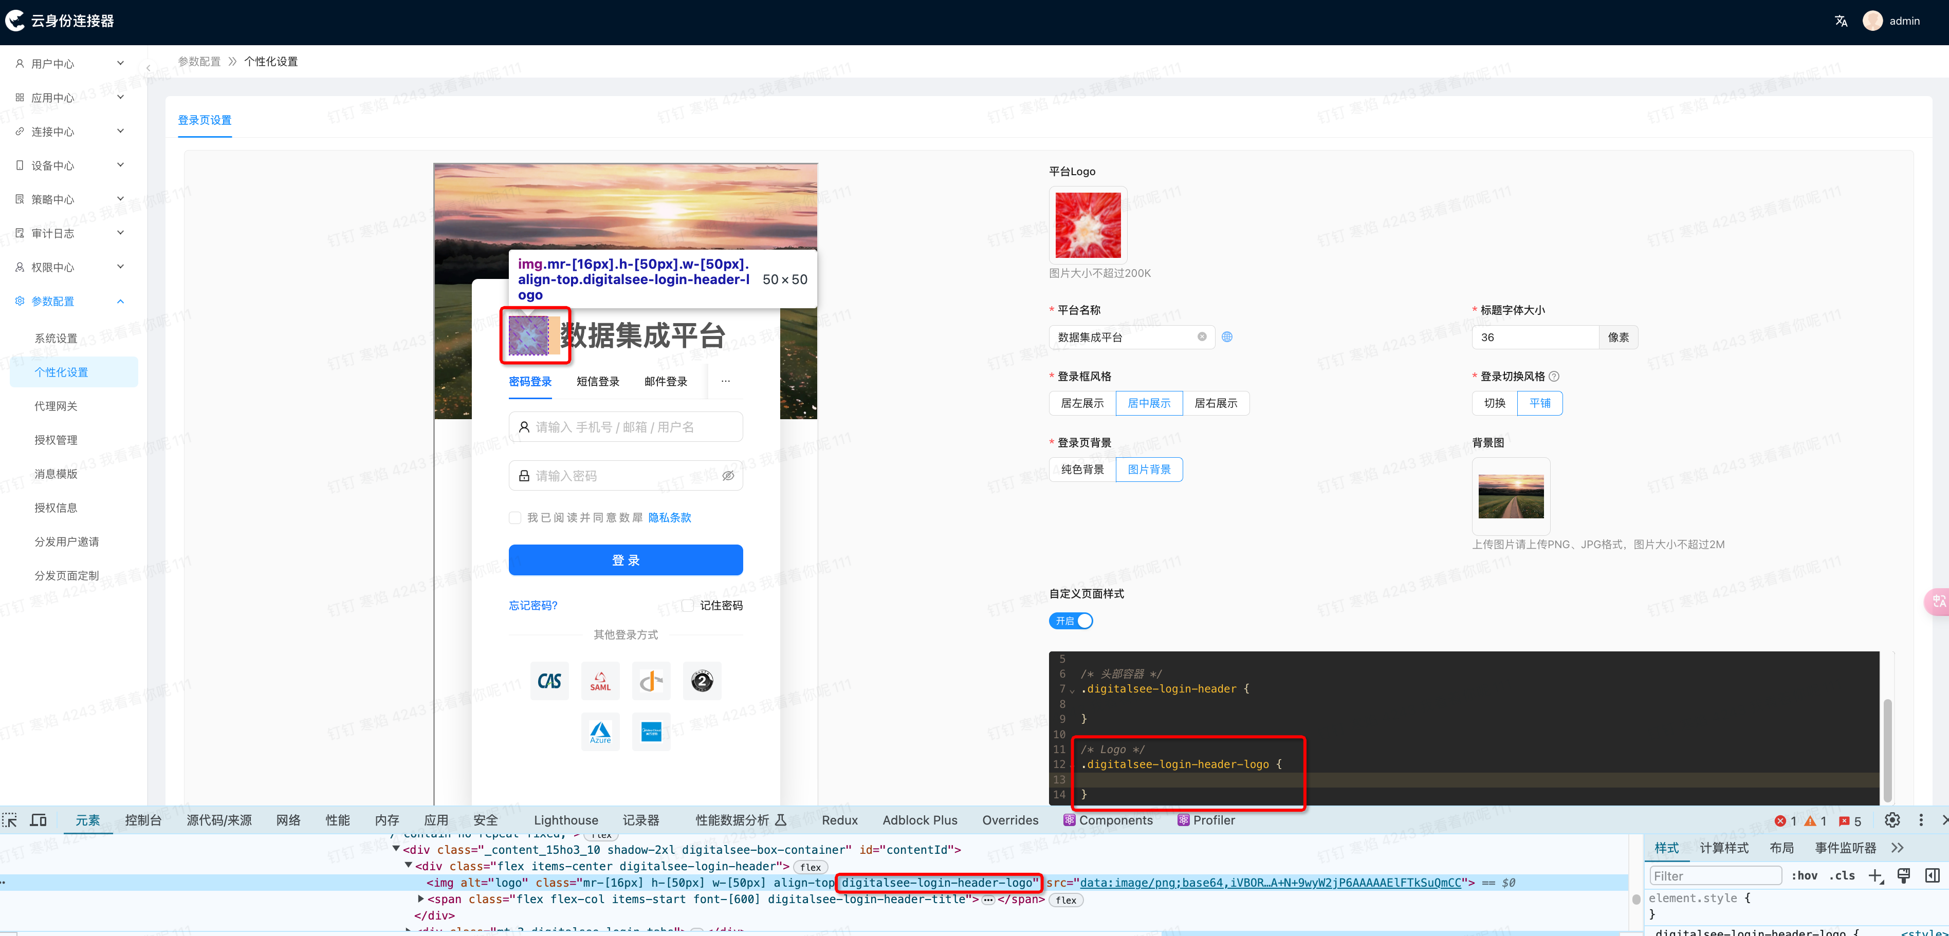Open 系统设置 menu item
Image resolution: width=1949 pixels, height=936 pixels.
[x=56, y=338]
